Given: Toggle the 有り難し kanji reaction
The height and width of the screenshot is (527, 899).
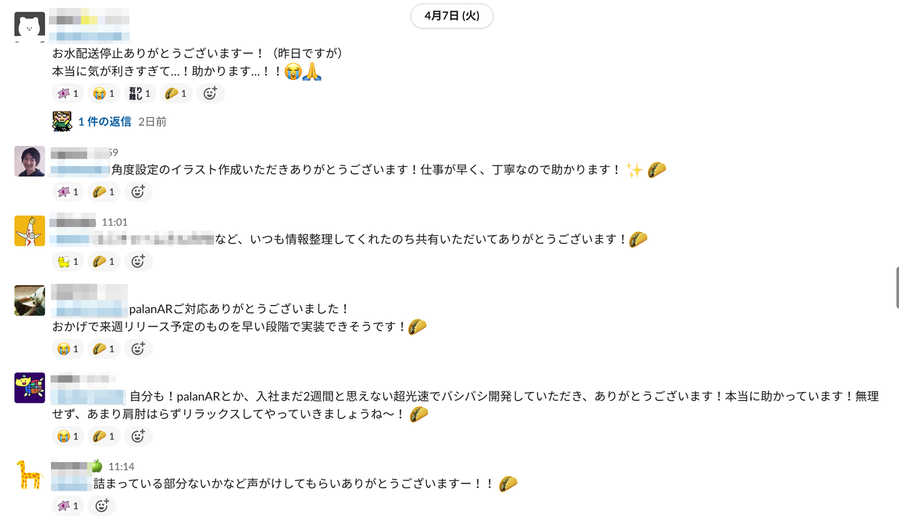Looking at the screenshot, I should tap(140, 94).
